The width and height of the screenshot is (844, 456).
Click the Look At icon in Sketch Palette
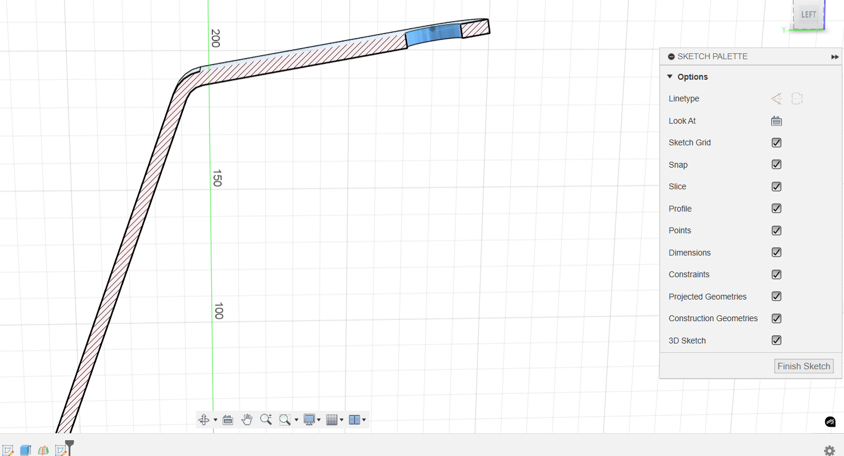[776, 121]
